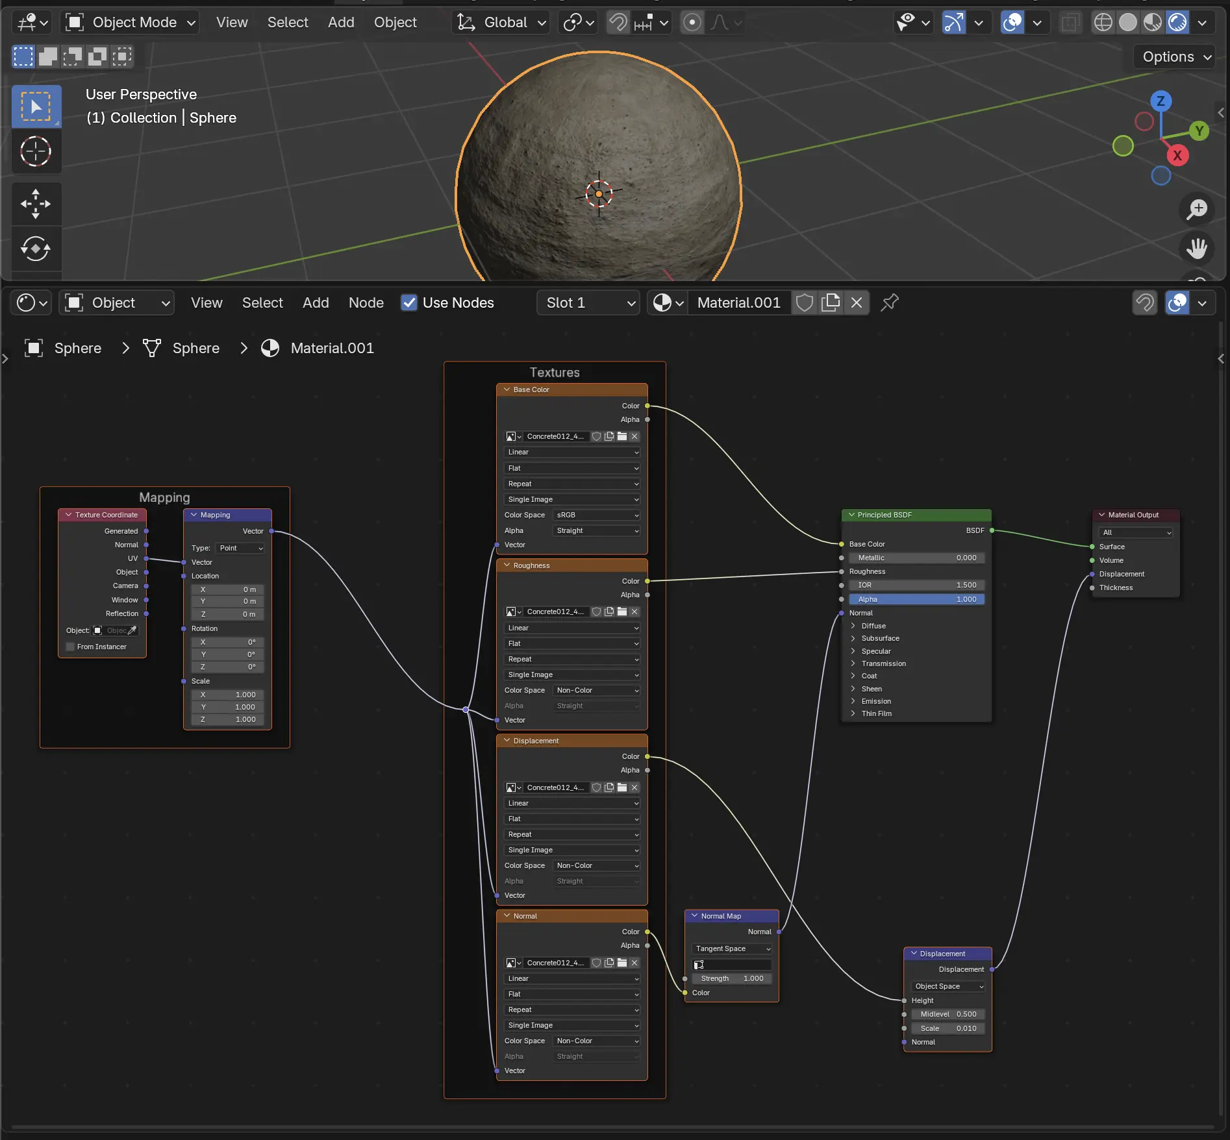1230x1140 pixels.
Task: Click the pan hand viewport icon
Action: (x=1196, y=248)
